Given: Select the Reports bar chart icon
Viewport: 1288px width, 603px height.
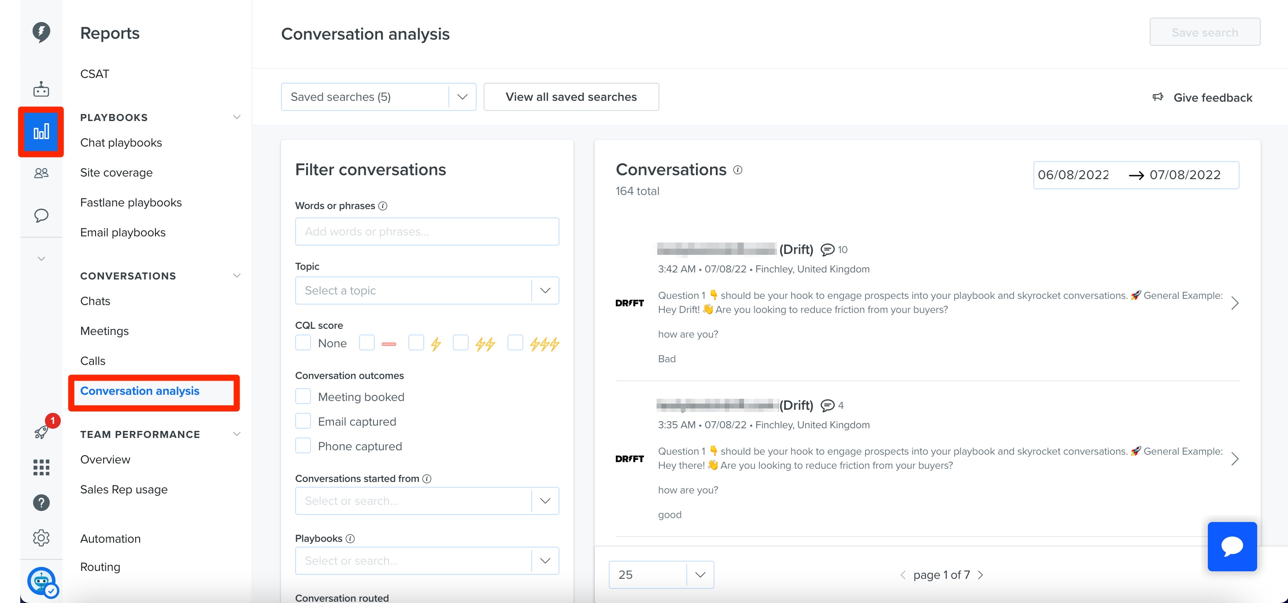Looking at the screenshot, I should 41,132.
